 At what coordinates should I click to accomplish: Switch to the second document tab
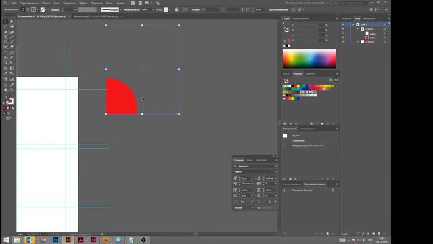click(96, 16)
